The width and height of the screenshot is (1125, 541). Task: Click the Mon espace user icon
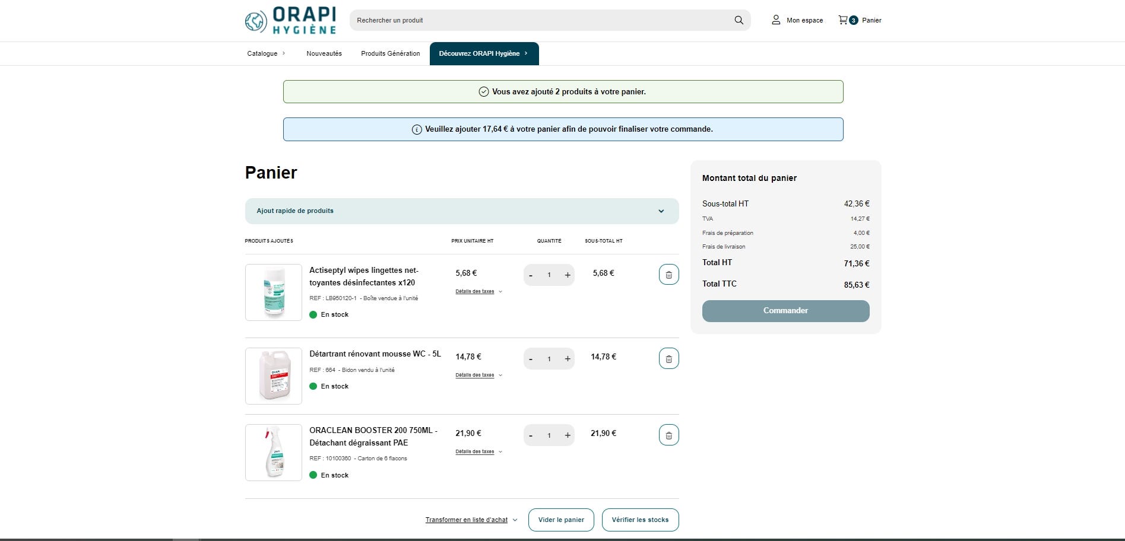pyautogui.click(x=776, y=20)
